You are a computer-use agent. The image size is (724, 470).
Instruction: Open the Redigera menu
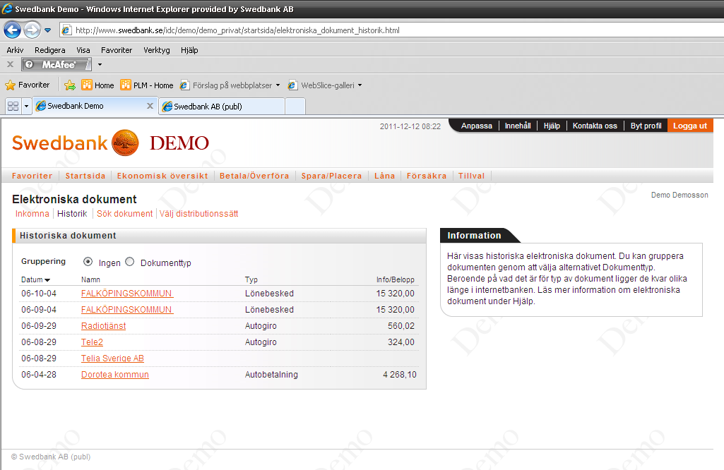[50, 50]
